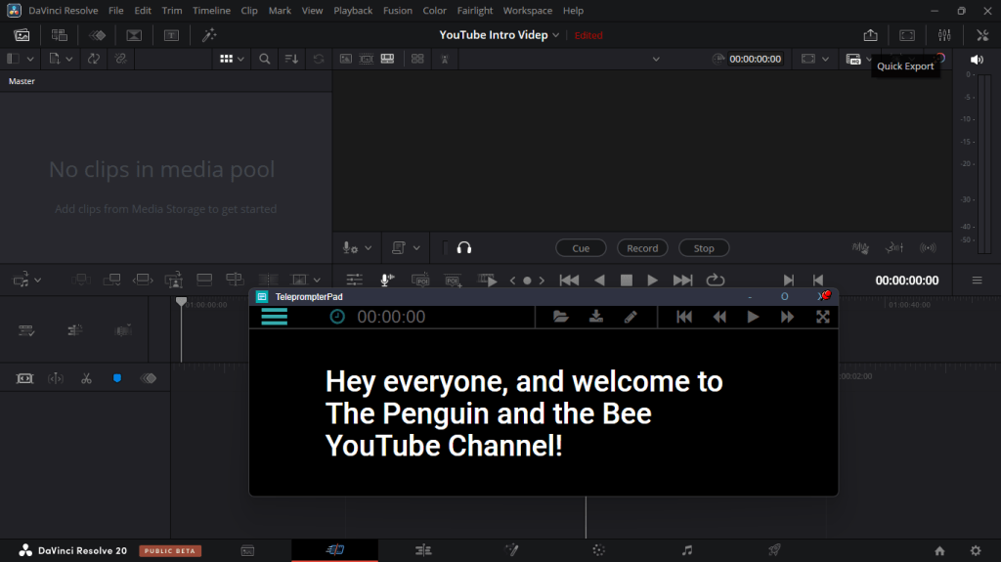
Task: Open the TeleprompterPad hamburger menu
Action: click(274, 317)
